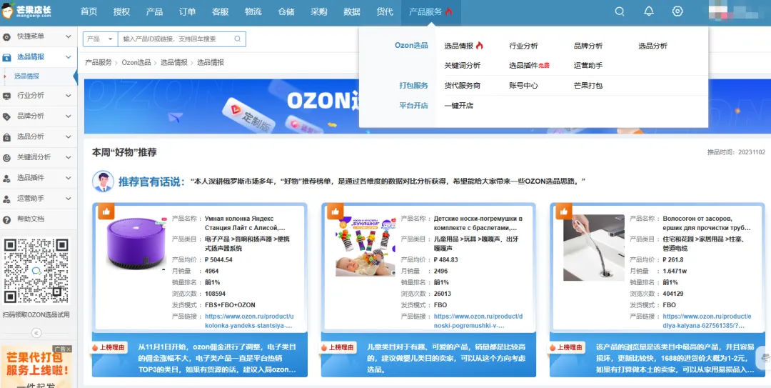Click the baby rattle socks thumbnail
Viewport: 771px width, 388px height.
point(366,246)
